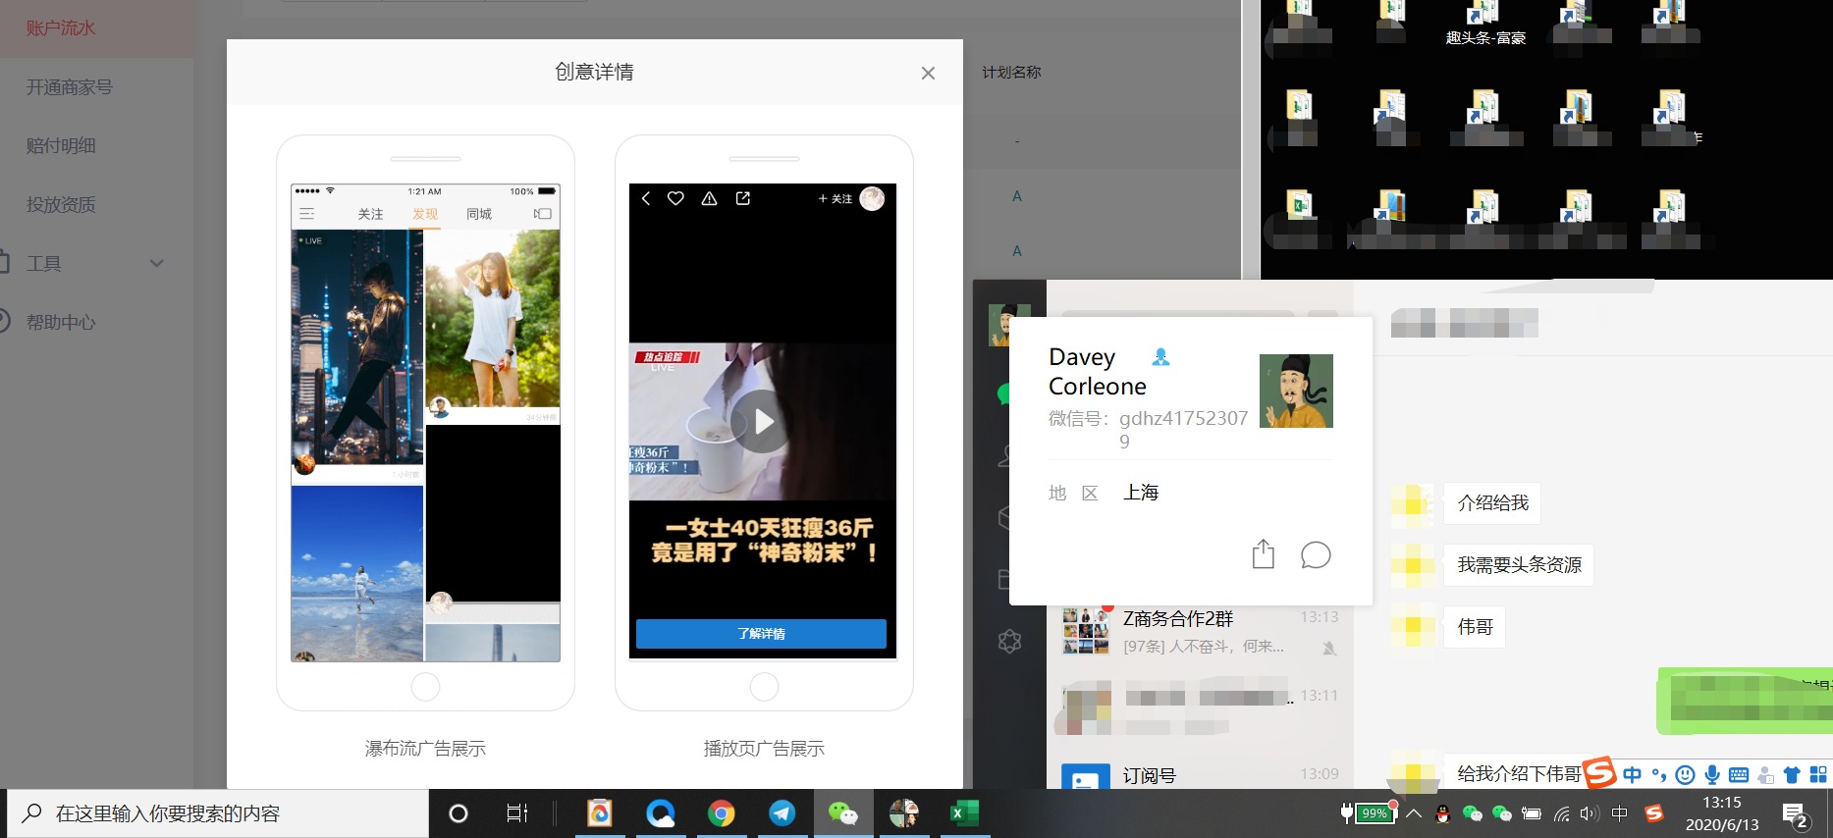The height and width of the screenshot is (838, 1833).
Task: Click the heart icon in the 播放页 preview
Action: [675, 198]
